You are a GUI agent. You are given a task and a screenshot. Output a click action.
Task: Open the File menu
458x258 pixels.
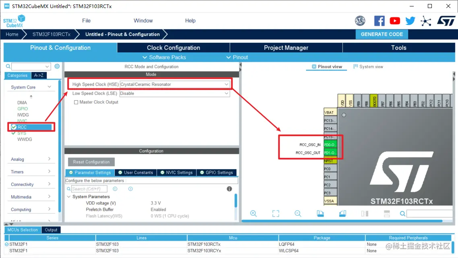(x=86, y=21)
